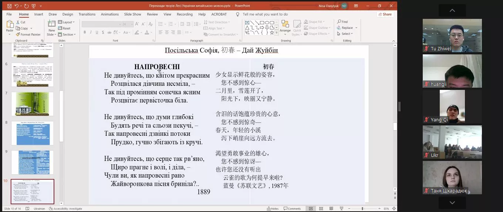Click the New Slide icon
This screenshot has width=503, height=212.
tap(51, 24)
